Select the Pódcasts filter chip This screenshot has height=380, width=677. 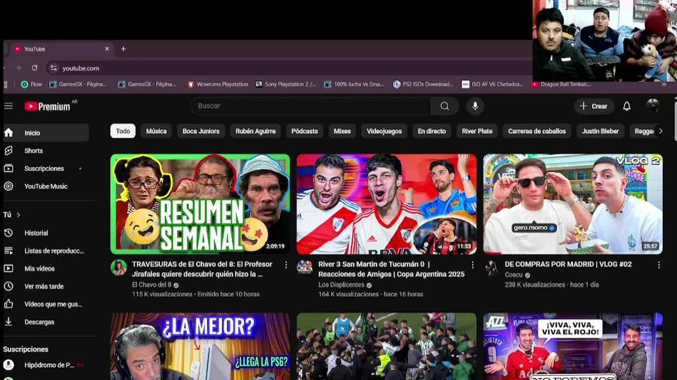click(x=305, y=131)
